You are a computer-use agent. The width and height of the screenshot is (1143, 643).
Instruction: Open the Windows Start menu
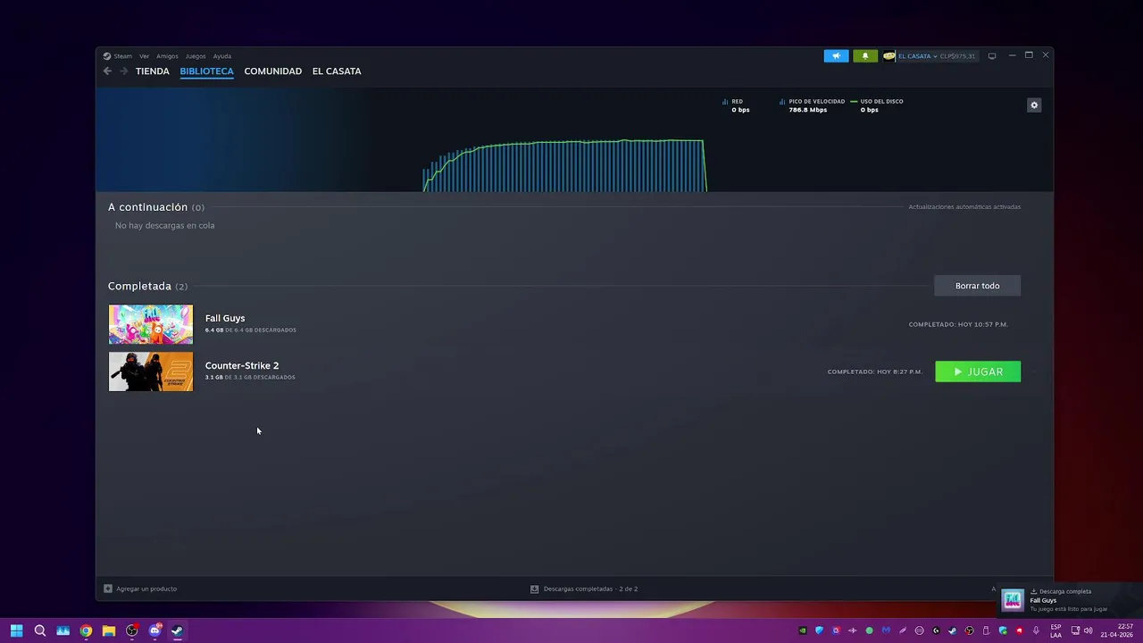pos(16,630)
